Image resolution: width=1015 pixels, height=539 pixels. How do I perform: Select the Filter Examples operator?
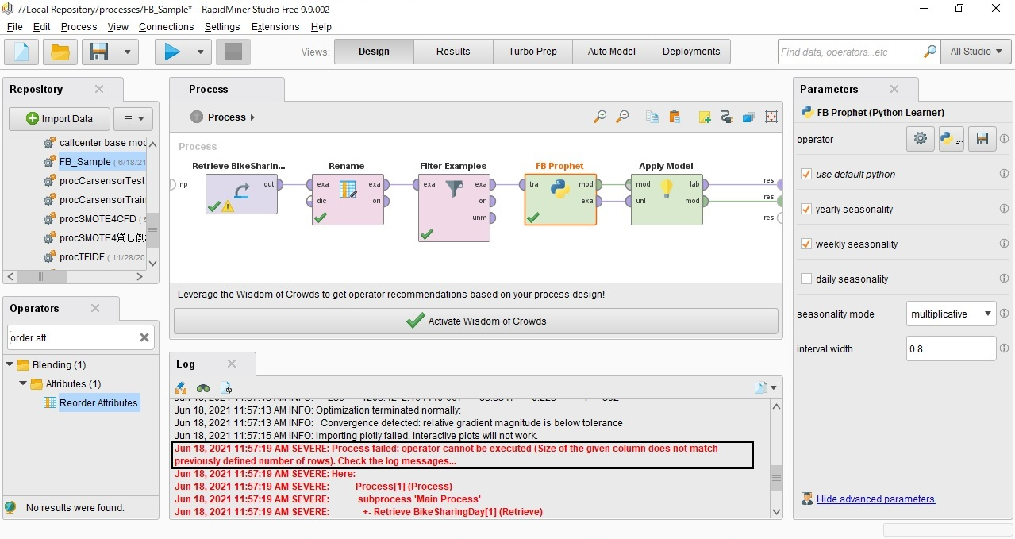click(454, 207)
